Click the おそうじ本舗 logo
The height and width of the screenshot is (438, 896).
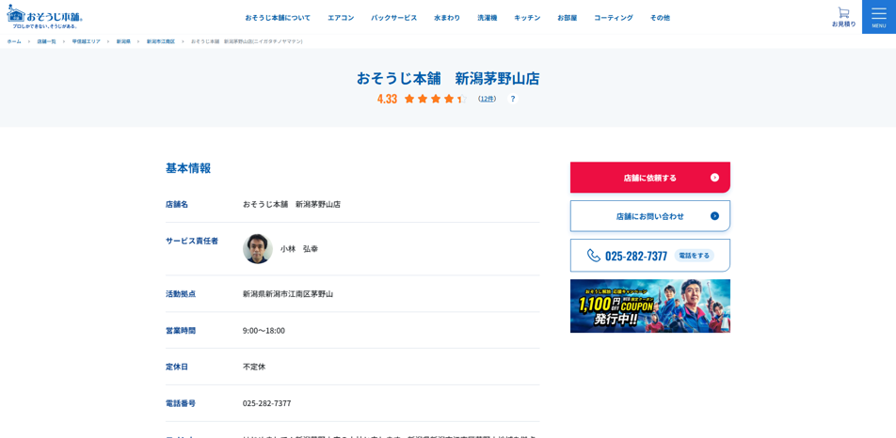(45, 16)
